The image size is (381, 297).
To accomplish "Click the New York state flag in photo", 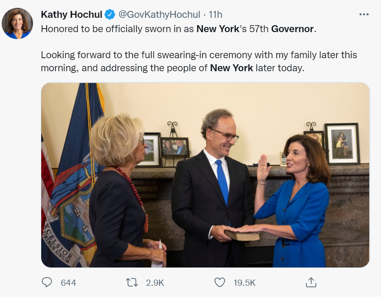I will 73,175.
